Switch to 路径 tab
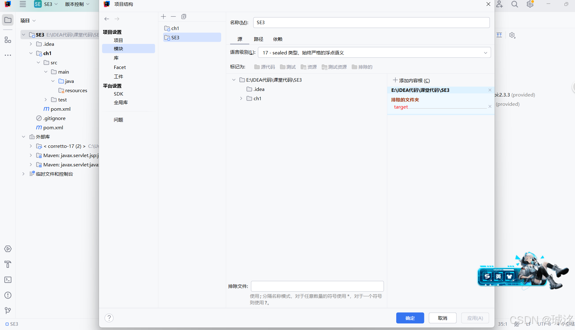Image resolution: width=575 pixels, height=330 pixels. coord(259,39)
